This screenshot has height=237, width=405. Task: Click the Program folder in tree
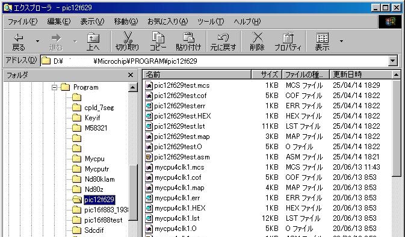click(x=85, y=87)
